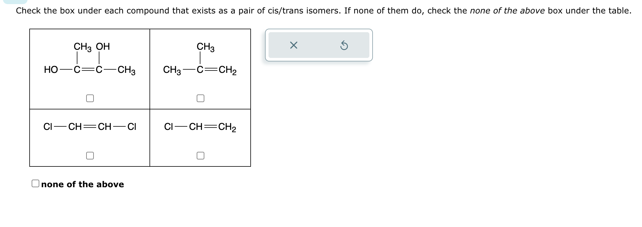Click the Cl–CH=CH2 structure drawing

pyautogui.click(x=200, y=127)
